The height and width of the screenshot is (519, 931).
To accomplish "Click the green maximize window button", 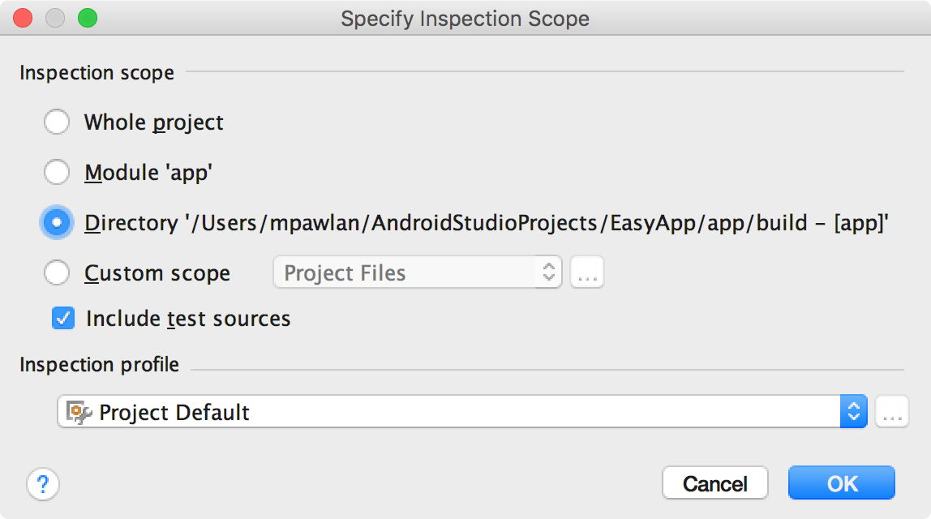I will (x=87, y=18).
